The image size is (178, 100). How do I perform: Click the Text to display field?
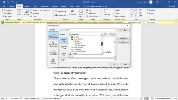(93, 30)
